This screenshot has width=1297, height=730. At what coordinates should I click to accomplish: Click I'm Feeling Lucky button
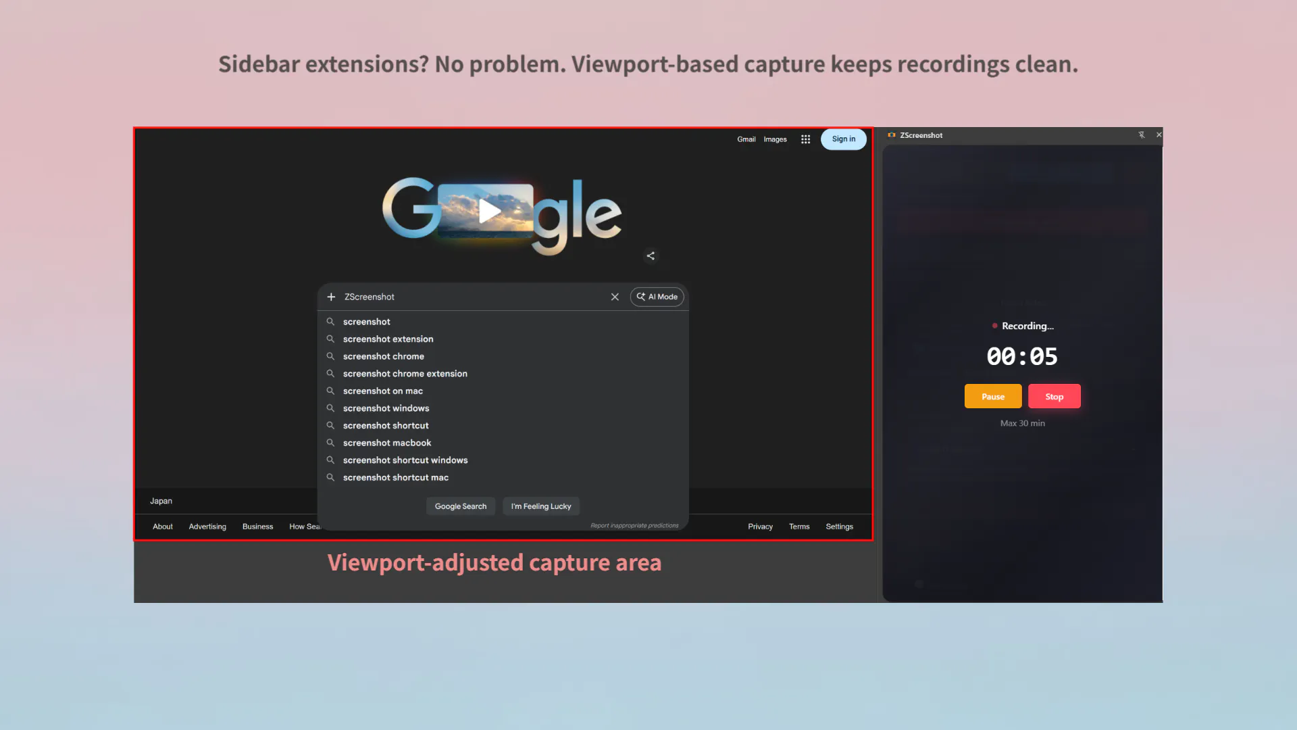tap(541, 506)
